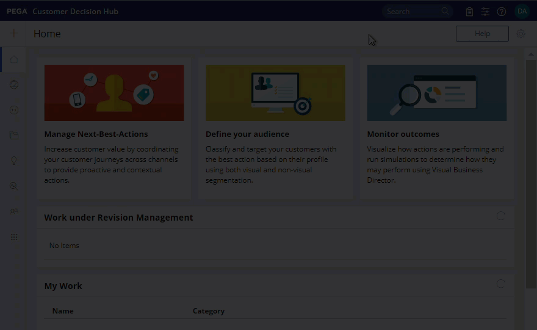Click the gear icon beside Help button
The width and height of the screenshot is (537, 330).
coord(521,34)
